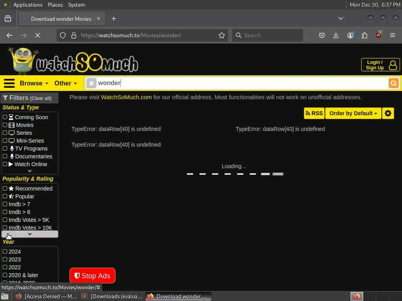Check the Documentaries filter

(x=5, y=156)
